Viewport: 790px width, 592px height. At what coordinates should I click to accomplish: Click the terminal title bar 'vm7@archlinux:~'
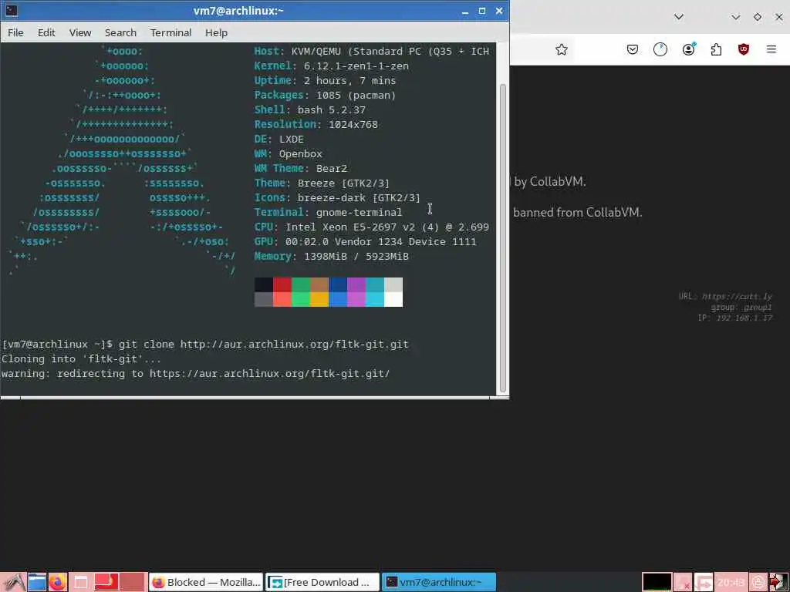(238, 11)
